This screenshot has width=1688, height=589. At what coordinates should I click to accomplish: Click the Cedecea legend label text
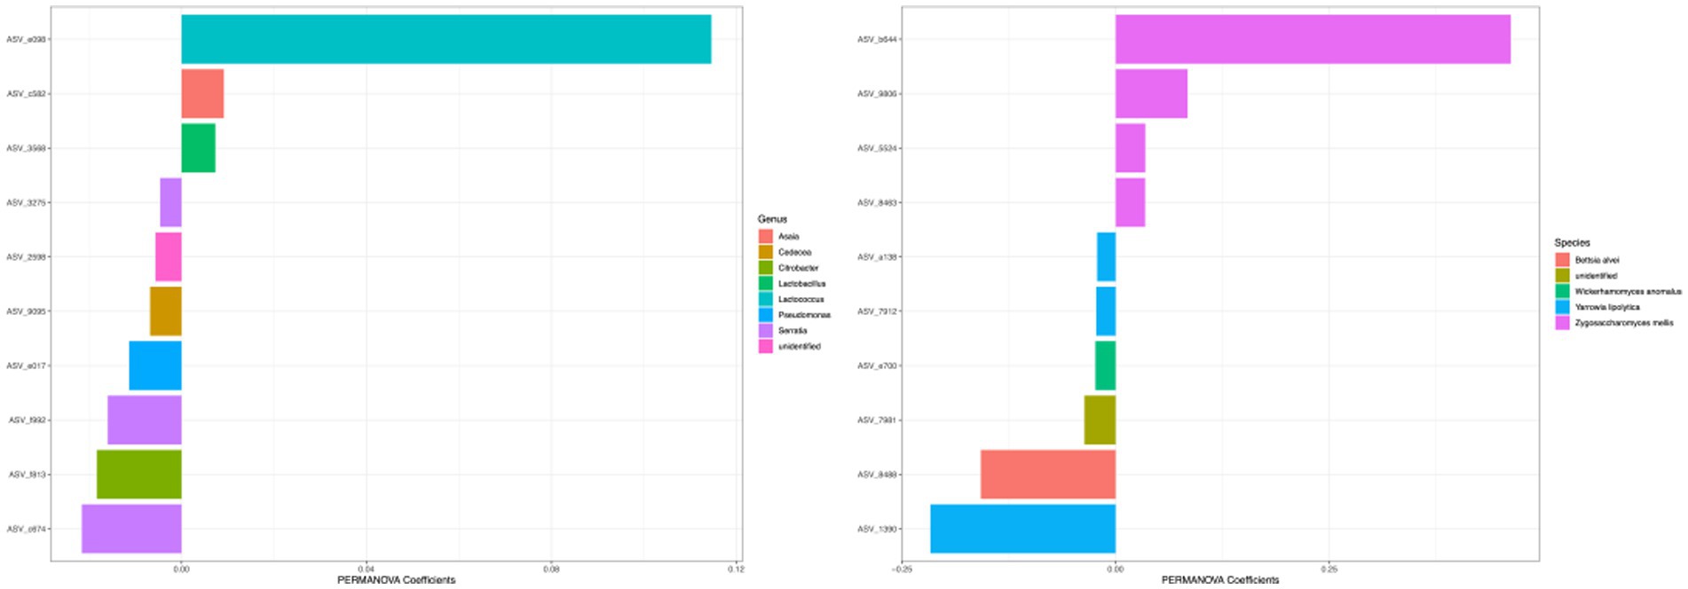tap(794, 252)
